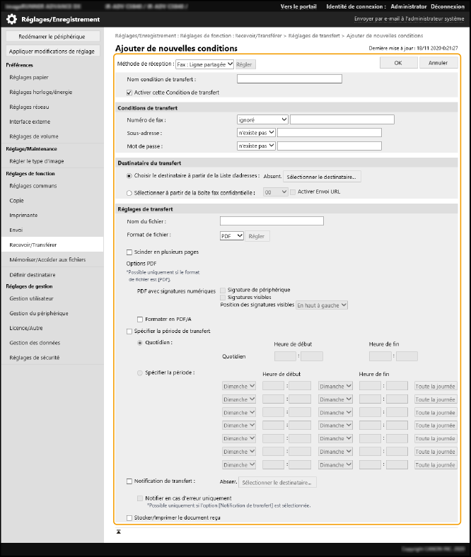Screen dimensions: 471x557
Task: Expand the Format de fichier PDF dropdown
Action: [x=232, y=236]
